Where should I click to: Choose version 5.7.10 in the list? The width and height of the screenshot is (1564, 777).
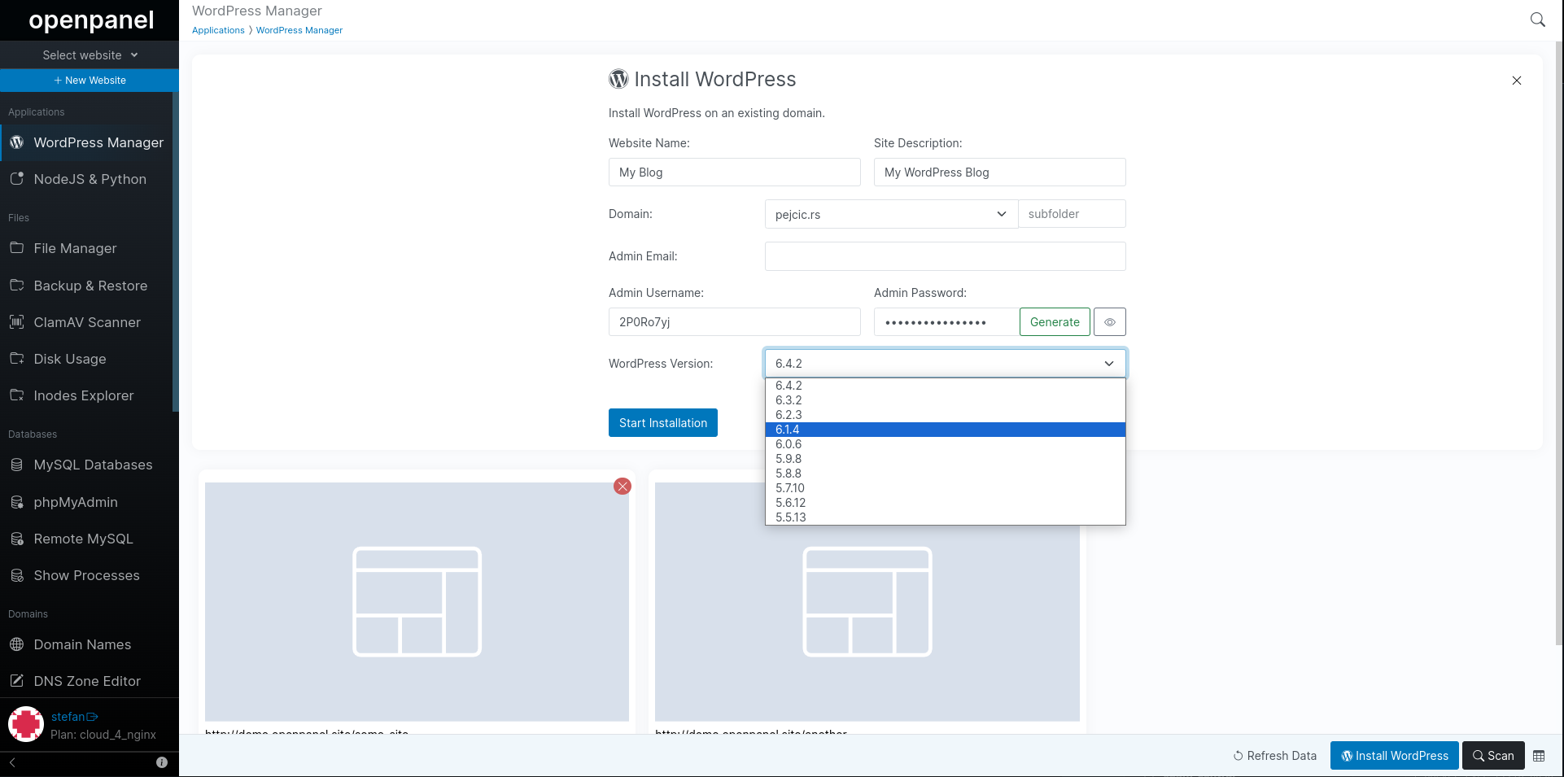coord(945,488)
